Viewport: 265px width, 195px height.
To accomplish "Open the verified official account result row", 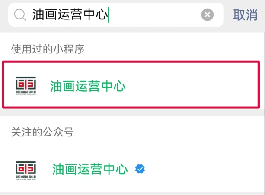I will [x=132, y=169].
